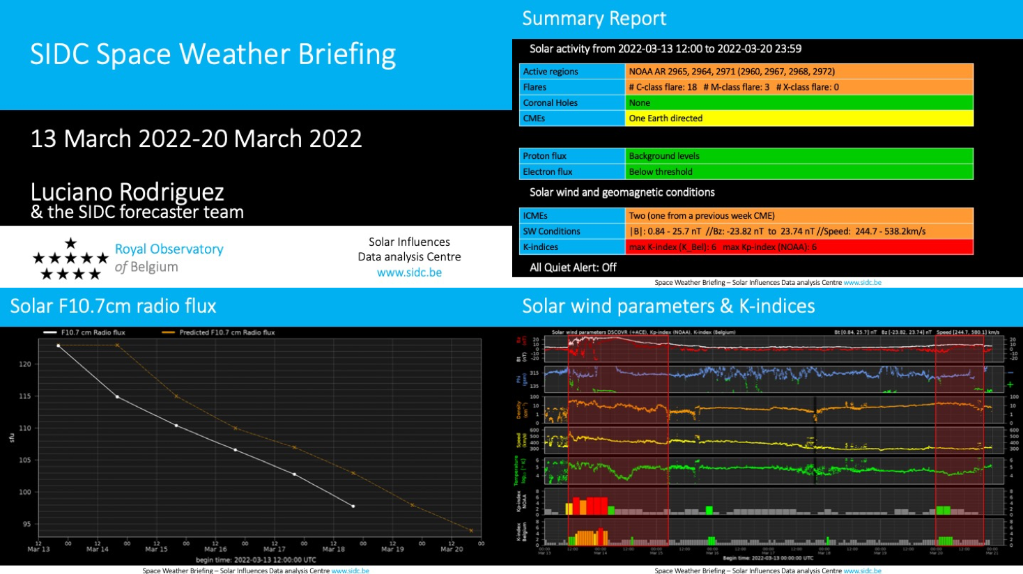Click the All Quiet Alert: Off text
The height and width of the screenshot is (574, 1023).
pyautogui.click(x=573, y=267)
